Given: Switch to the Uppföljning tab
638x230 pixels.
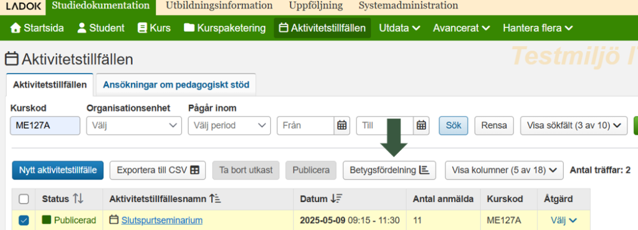Looking at the screenshot, I should coord(316,6).
